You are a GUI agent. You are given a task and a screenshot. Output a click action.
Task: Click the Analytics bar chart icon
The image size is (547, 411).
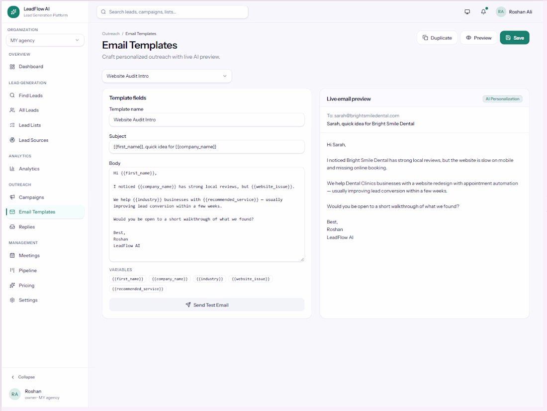point(12,169)
